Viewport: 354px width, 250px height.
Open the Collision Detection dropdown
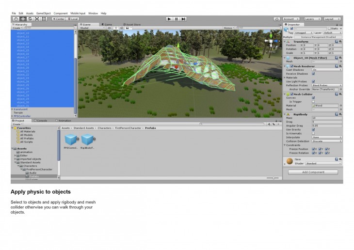327,141
